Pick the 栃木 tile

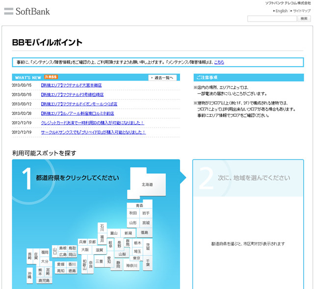click(137, 243)
